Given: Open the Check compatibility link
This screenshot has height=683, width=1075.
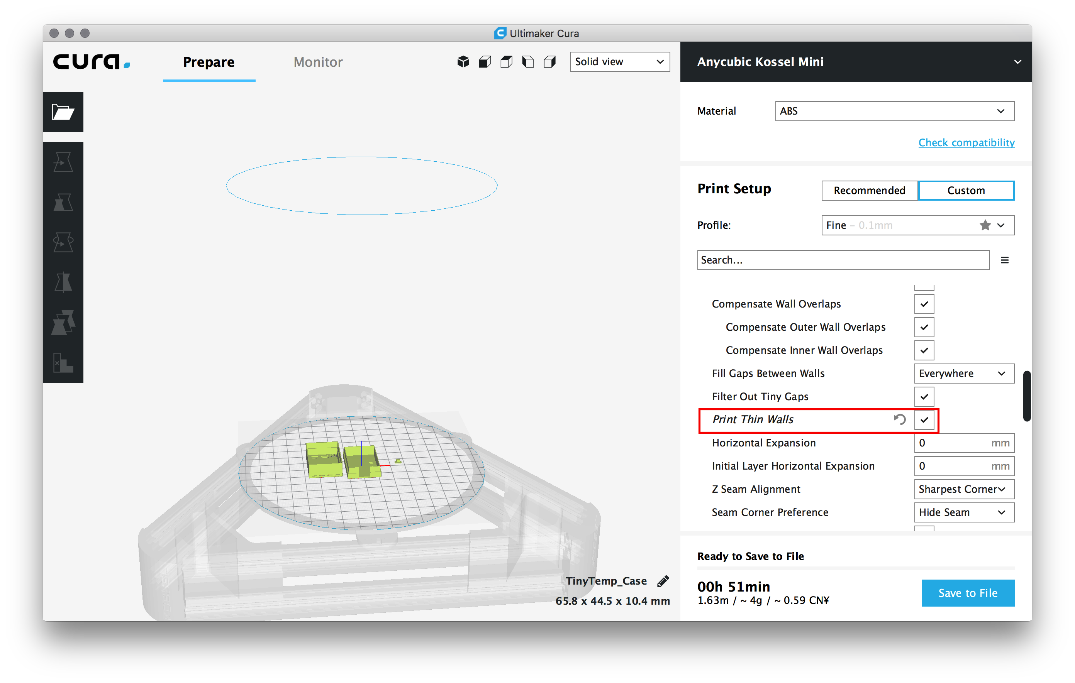Looking at the screenshot, I should (x=966, y=143).
